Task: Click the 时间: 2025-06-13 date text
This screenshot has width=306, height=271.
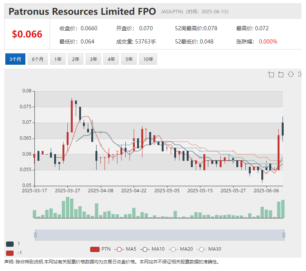Action: [207, 12]
